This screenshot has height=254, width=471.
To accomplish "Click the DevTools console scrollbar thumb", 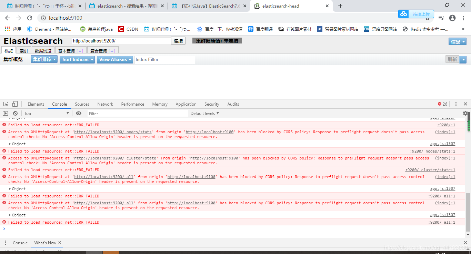I will pyautogui.click(x=468, y=213).
